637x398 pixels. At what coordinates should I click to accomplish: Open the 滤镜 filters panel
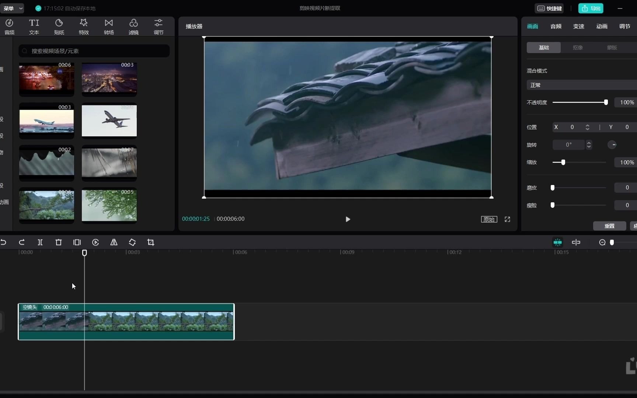tap(133, 27)
